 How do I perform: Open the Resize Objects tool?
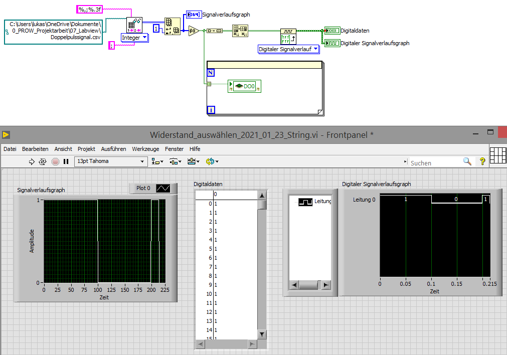pos(193,161)
